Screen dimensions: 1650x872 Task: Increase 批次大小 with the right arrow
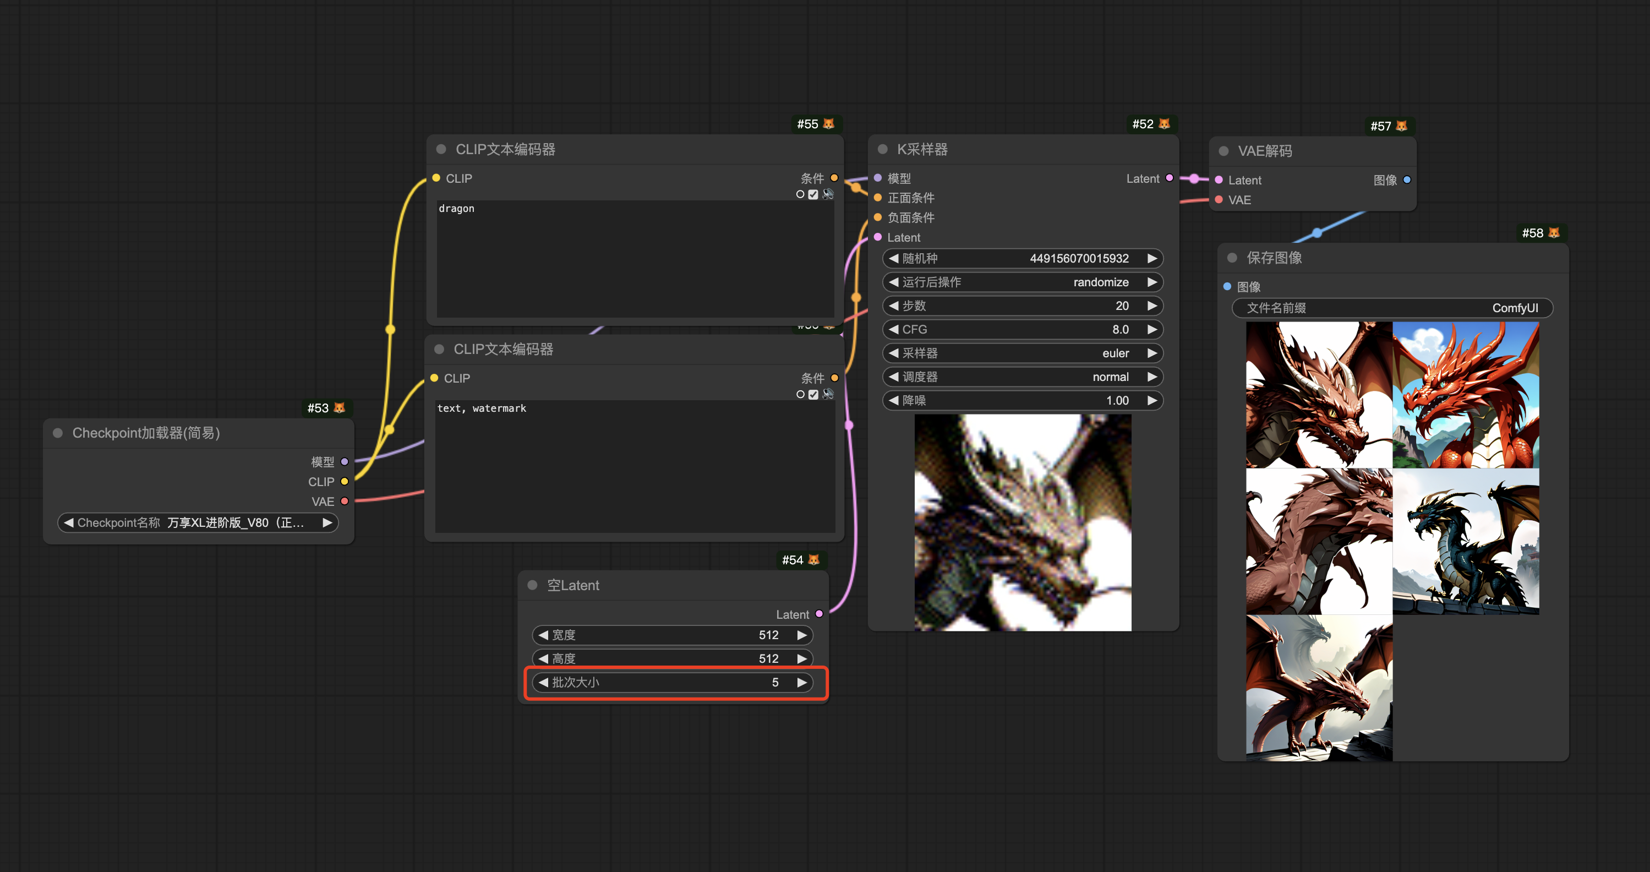coord(802,683)
